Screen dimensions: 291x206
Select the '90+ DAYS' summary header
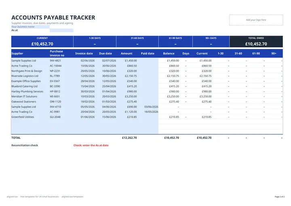(x=211, y=38)
